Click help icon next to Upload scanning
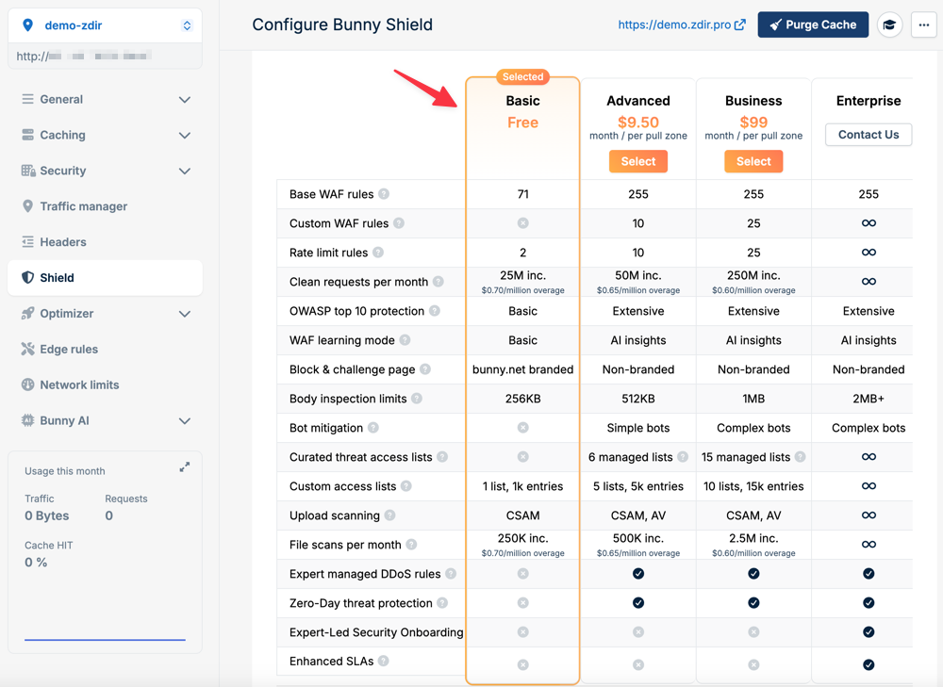The height and width of the screenshot is (687, 943). 389,516
